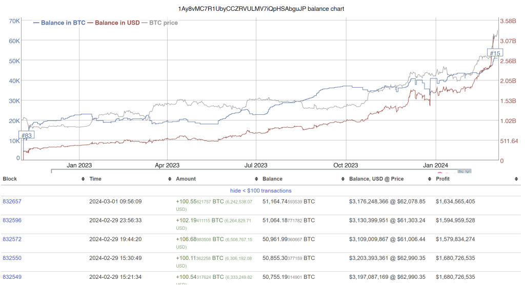The height and width of the screenshot is (285, 525).
Task: Open block 832549 link
Action: click(12, 277)
